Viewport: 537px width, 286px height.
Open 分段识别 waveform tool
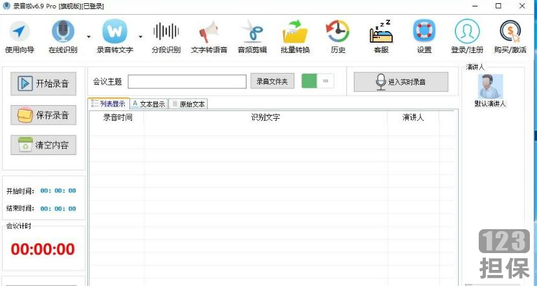coord(166,37)
